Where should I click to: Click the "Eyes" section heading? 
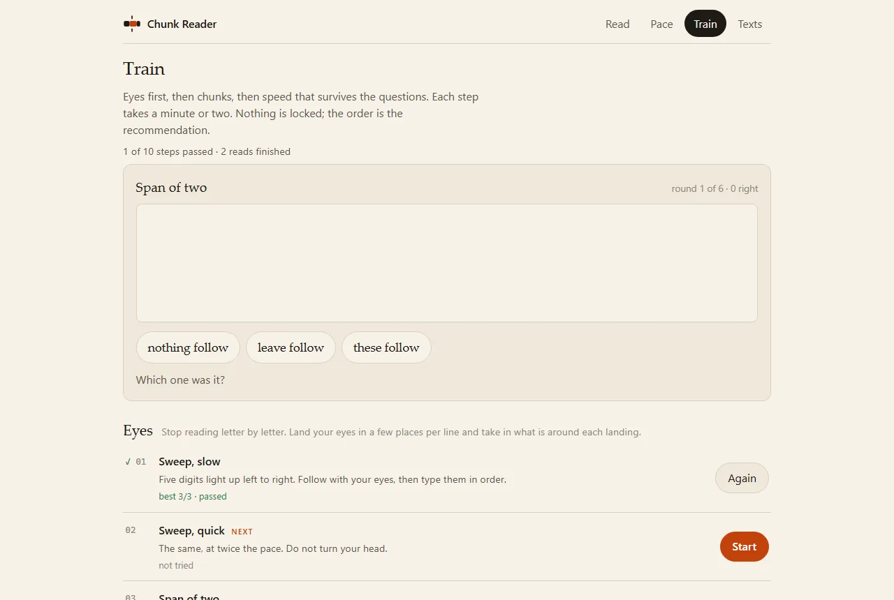tap(138, 430)
